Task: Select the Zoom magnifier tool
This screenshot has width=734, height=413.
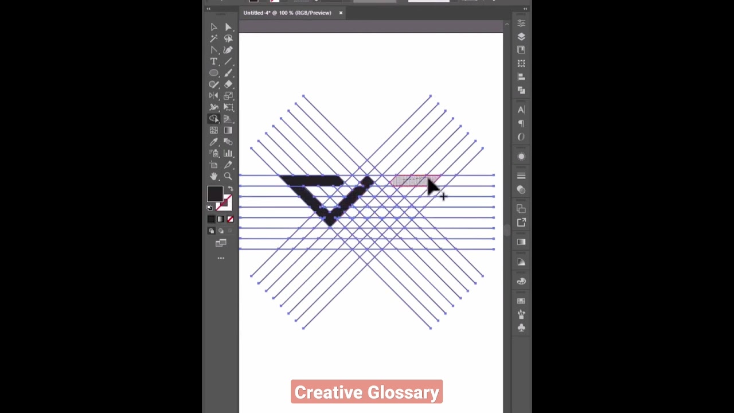Action: tap(228, 176)
